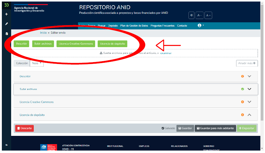The image size is (265, 153).
Task: Click the file drop upload area
Action: [x=136, y=53]
